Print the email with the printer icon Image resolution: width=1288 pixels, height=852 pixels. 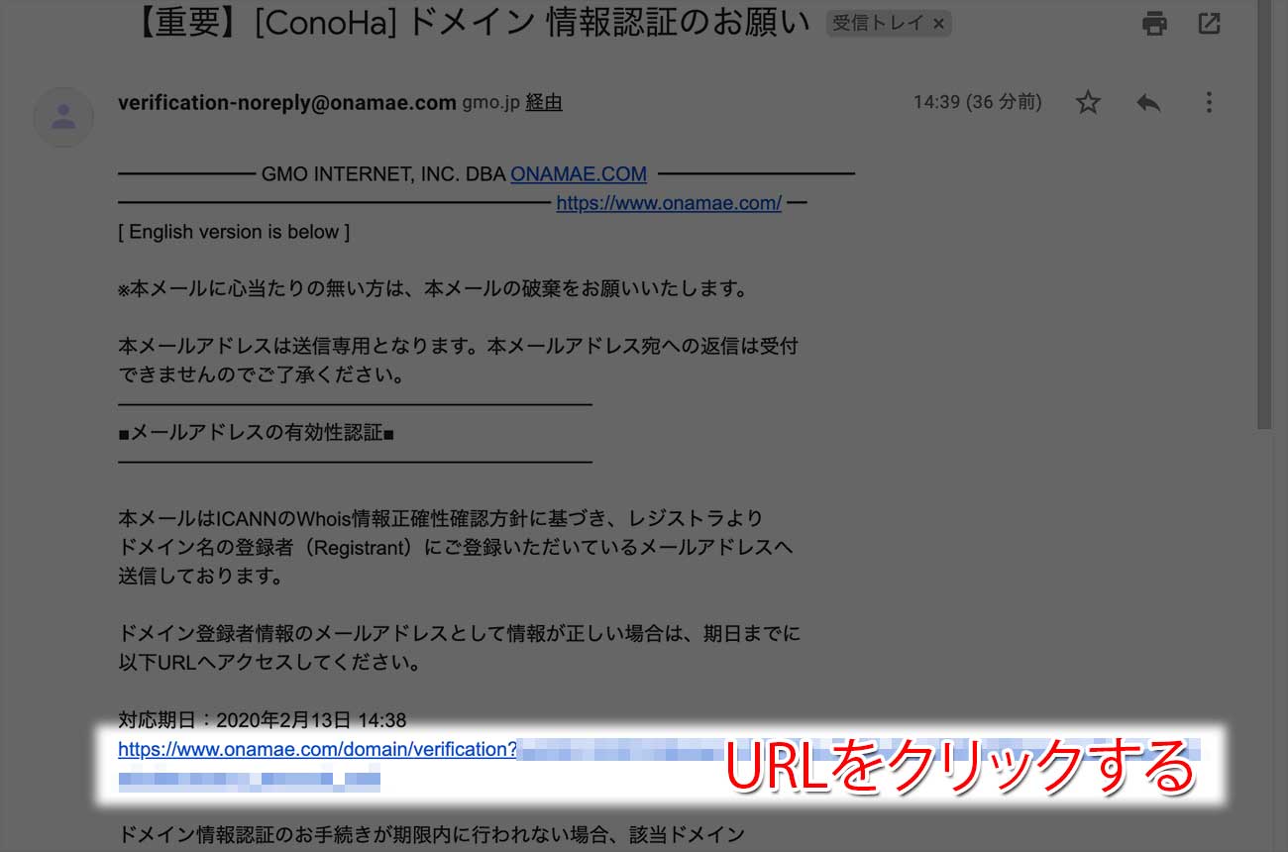(1154, 23)
